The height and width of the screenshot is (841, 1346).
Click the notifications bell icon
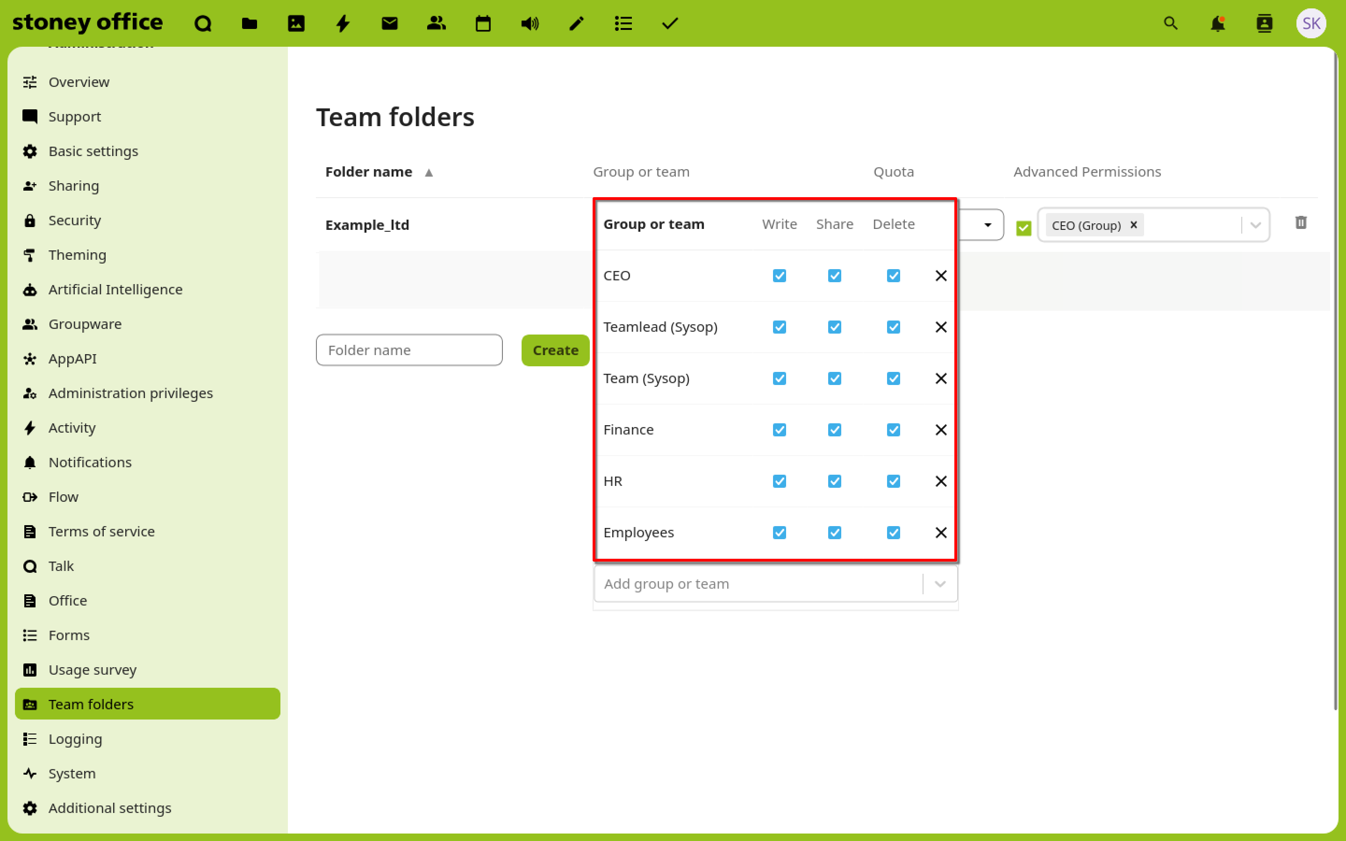click(x=1217, y=23)
